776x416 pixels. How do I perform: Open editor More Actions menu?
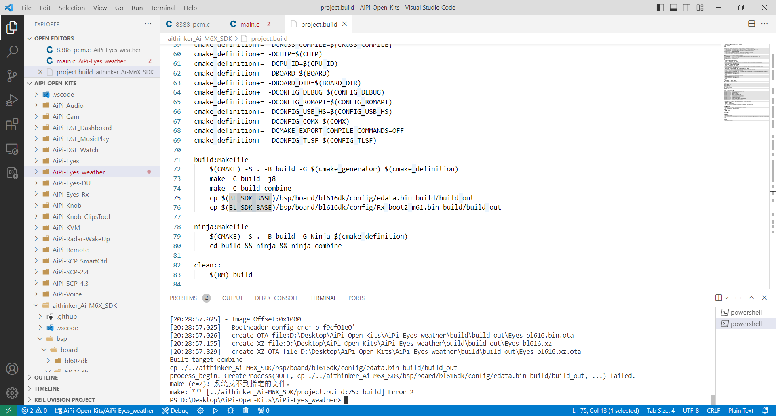pyautogui.click(x=764, y=24)
